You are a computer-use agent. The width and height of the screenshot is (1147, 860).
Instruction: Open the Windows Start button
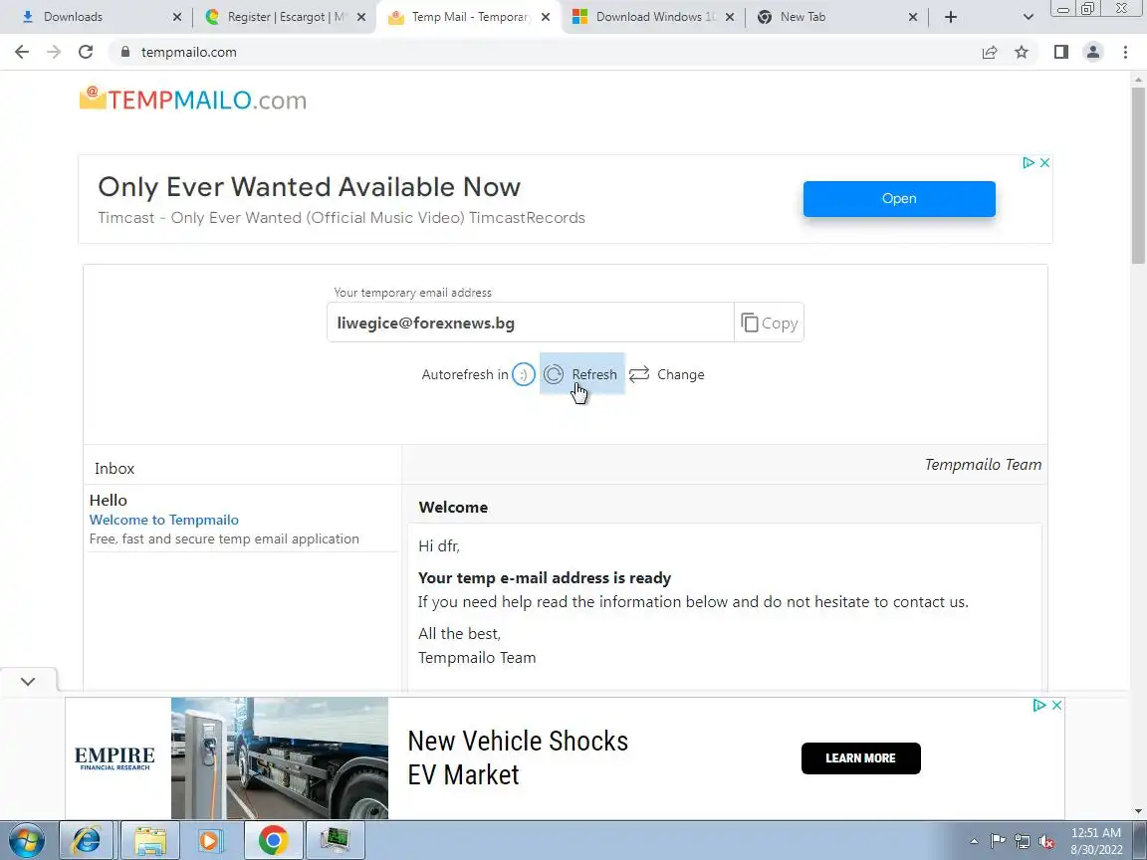tap(27, 840)
